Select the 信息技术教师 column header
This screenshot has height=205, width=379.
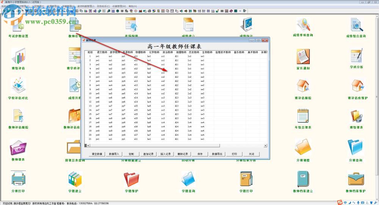(x=223, y=52)
